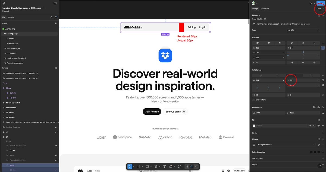Open the Present options chevron dropdown
Image resolution: width=326 pixels, height=172 pixels.
(314, 3)
